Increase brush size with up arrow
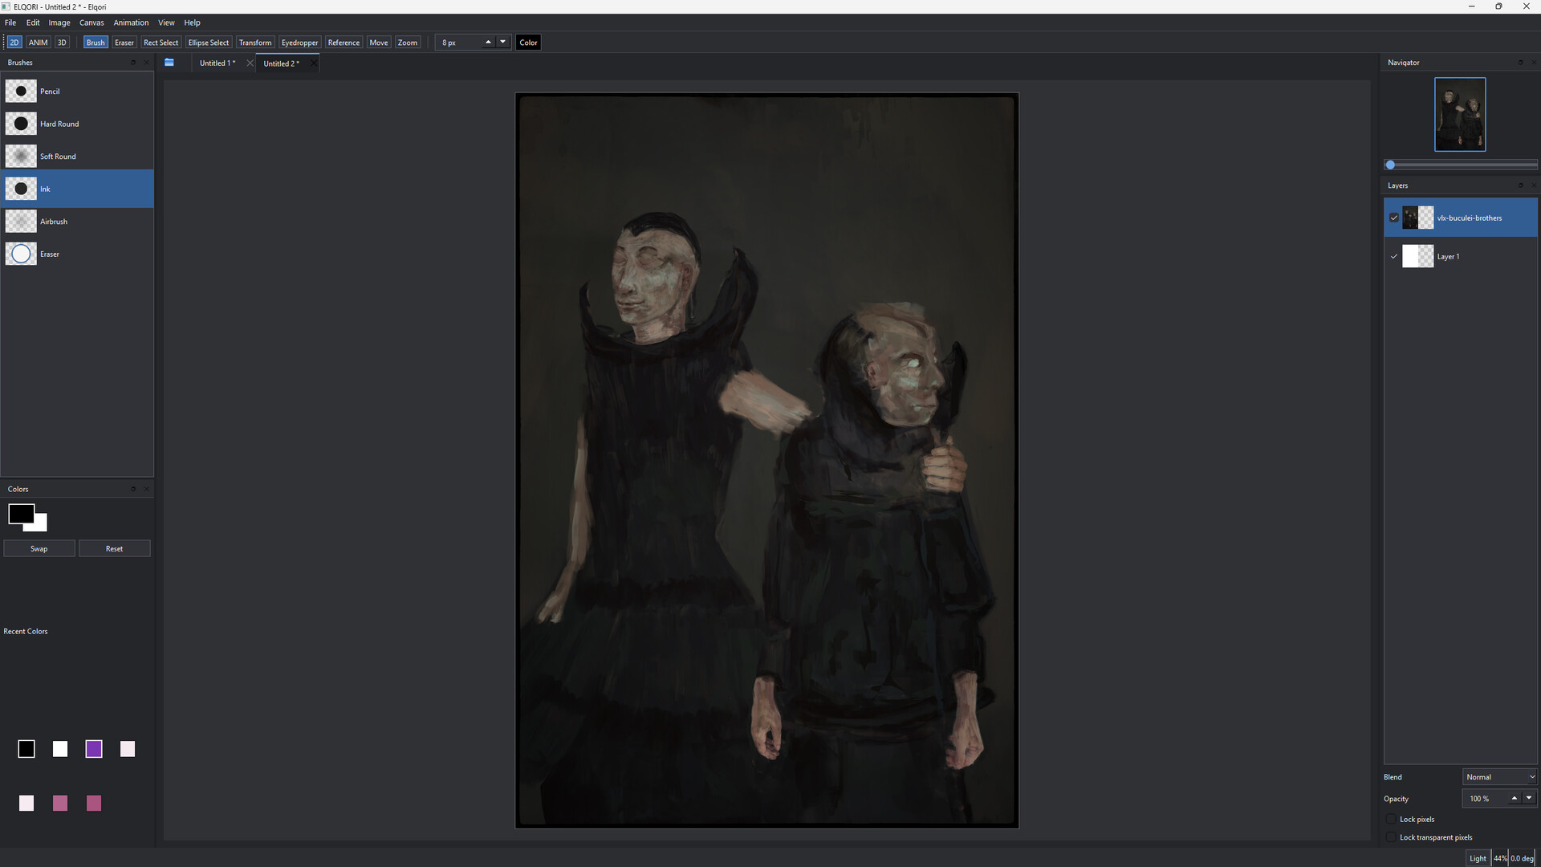 pos(488,42)
